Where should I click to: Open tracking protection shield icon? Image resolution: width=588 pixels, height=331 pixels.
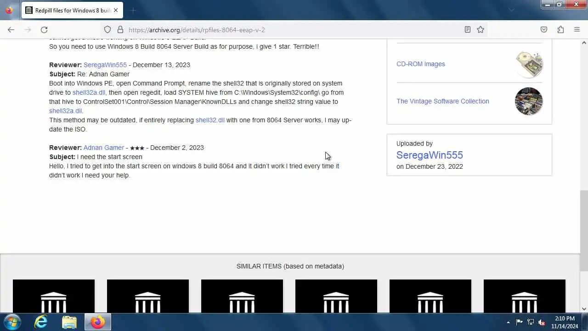point(107,29)
